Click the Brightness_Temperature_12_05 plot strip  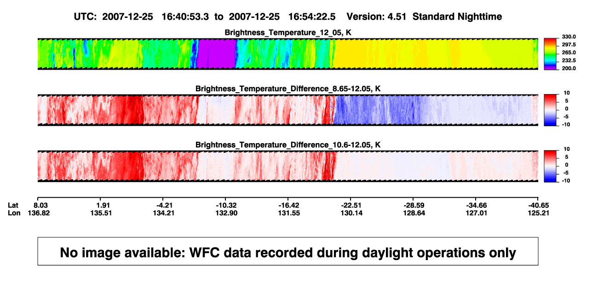[287, 54]
